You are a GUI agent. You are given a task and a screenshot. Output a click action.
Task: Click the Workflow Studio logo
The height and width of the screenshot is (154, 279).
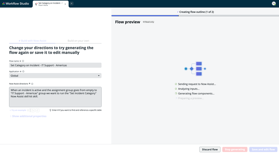tap(16, 4)
